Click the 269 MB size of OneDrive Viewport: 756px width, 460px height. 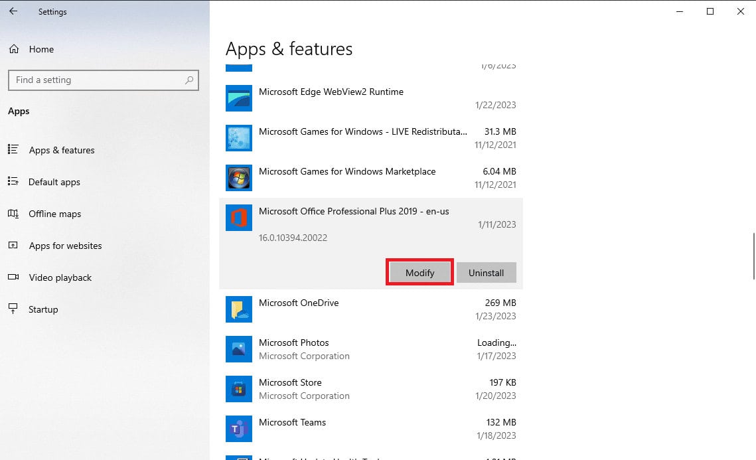coord(500,303)
